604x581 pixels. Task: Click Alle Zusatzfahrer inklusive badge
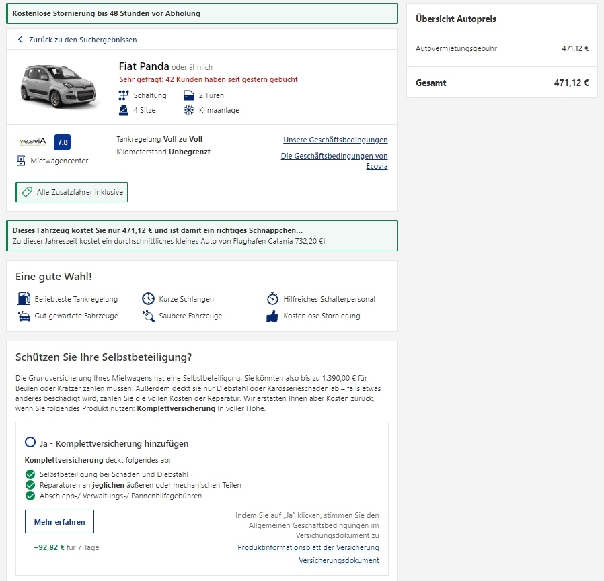pos(72,192)
